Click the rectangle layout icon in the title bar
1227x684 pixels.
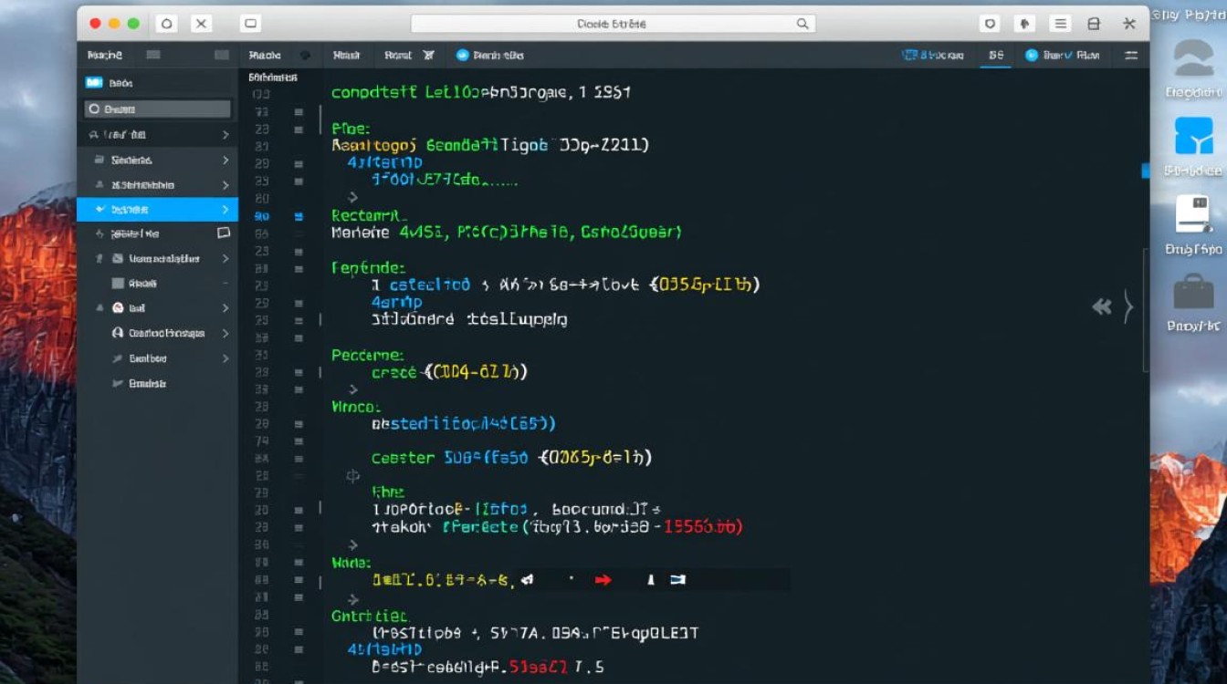pyautogui.click(x=251, y=25)
